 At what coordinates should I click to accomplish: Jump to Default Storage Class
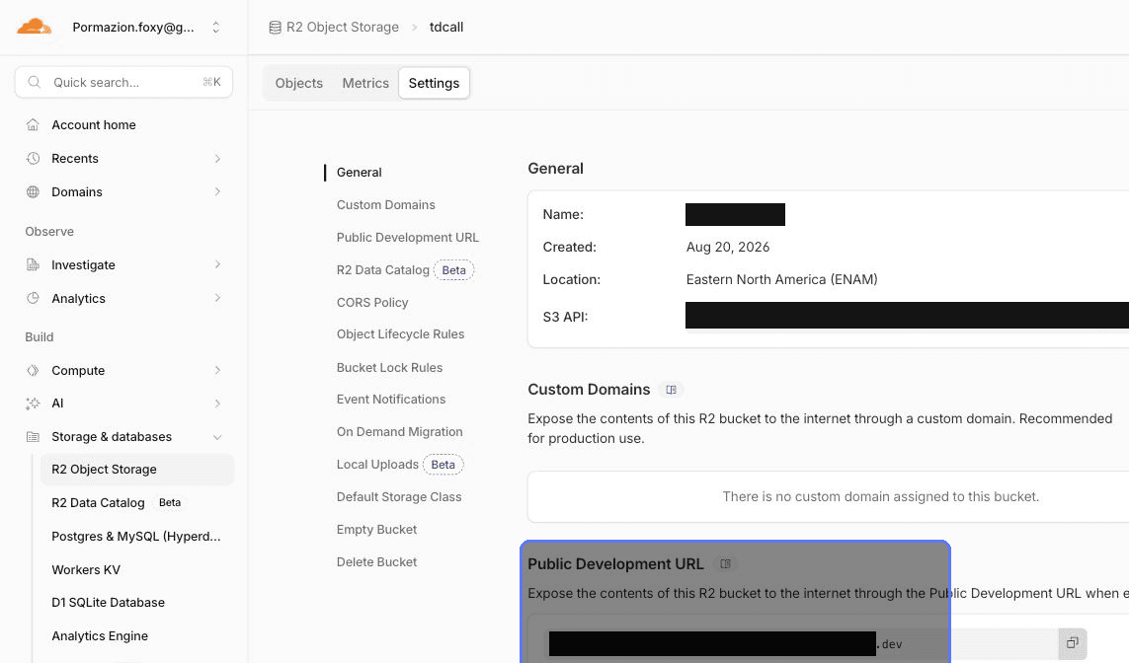(x=399, y=497)
